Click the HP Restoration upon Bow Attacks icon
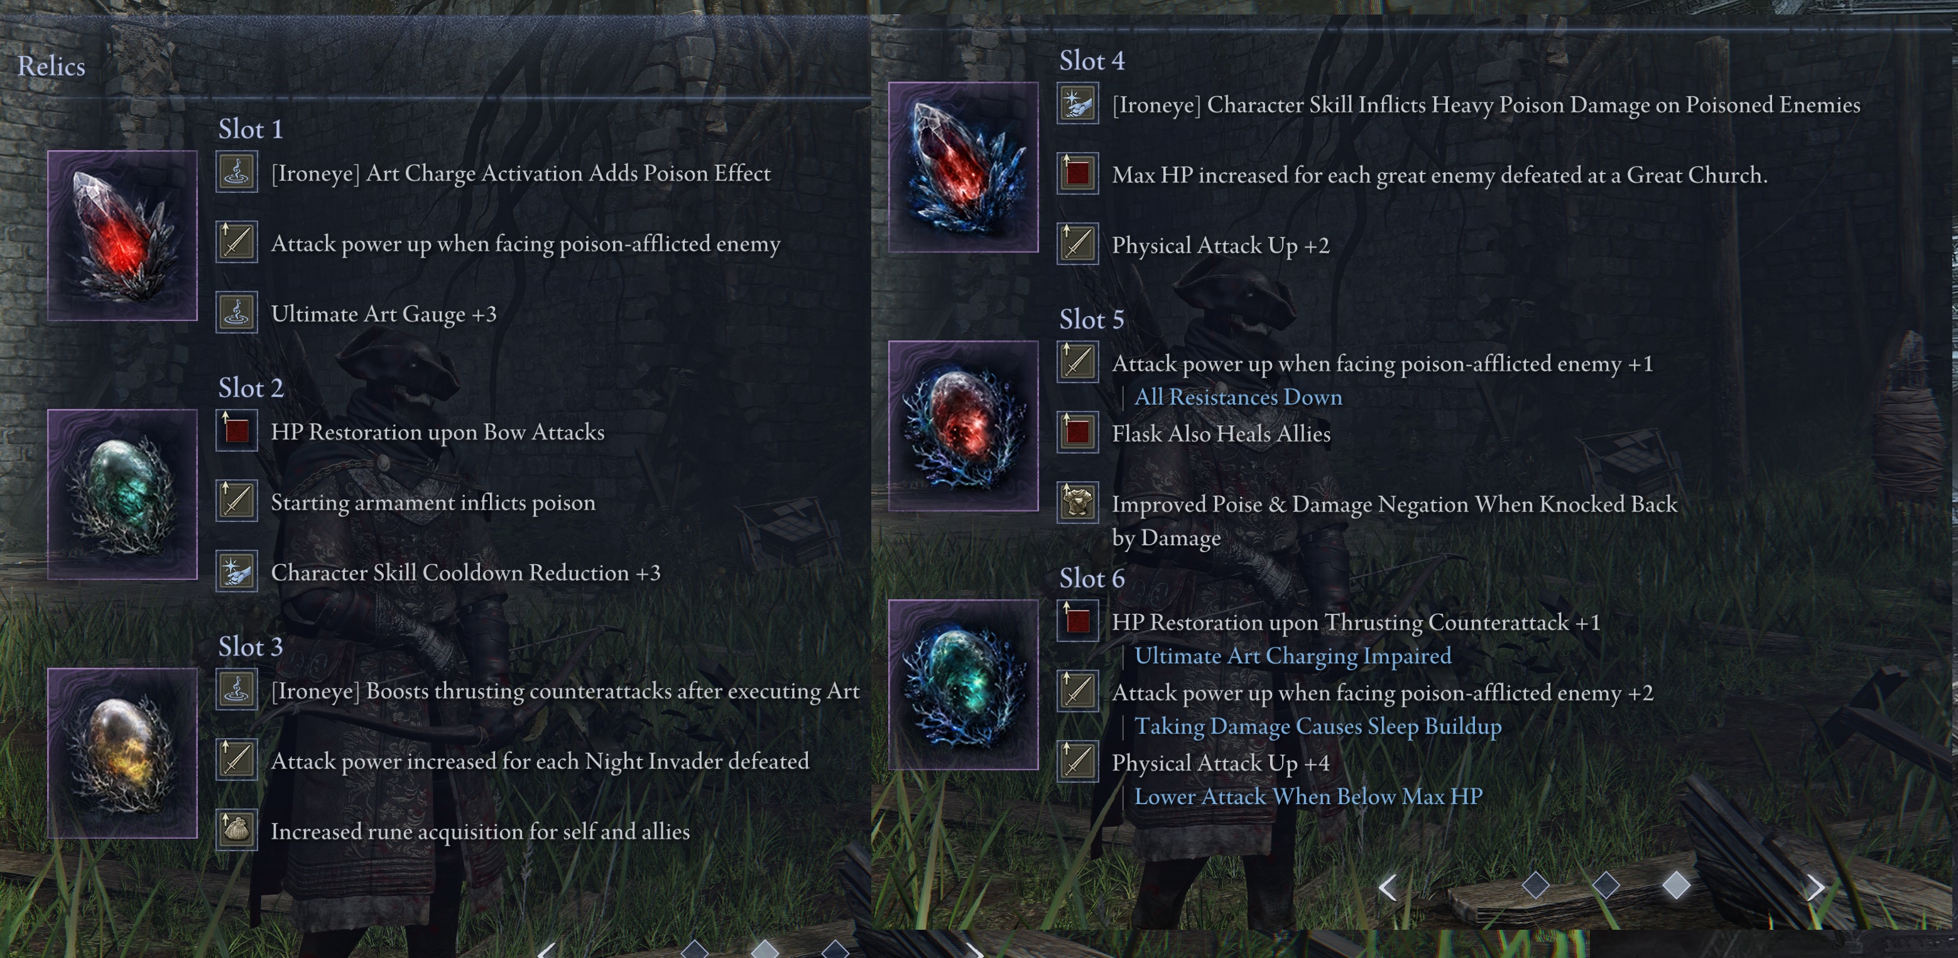This screenshot has height=958, width=1958. 236,431
